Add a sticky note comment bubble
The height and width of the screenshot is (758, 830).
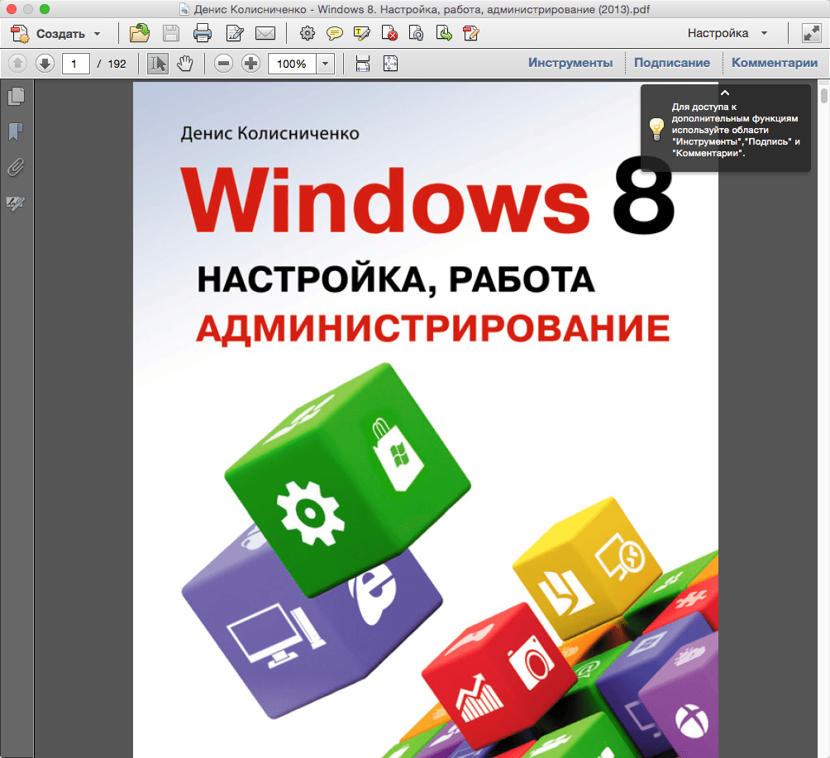click(334, 34)
